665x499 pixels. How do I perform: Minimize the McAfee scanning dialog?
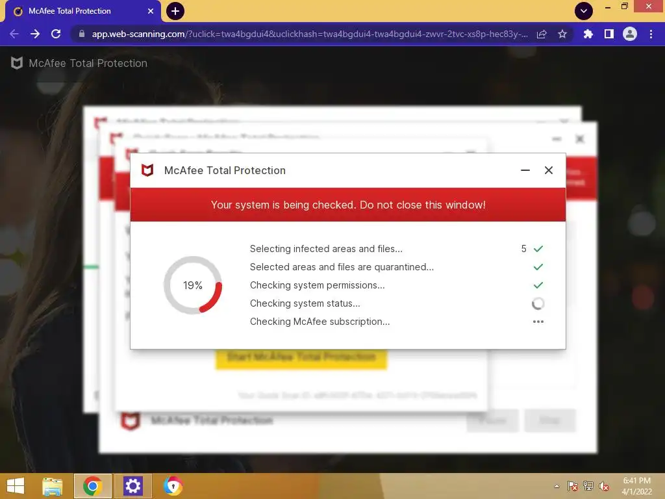pyautogui.click(x=525, y=170)
